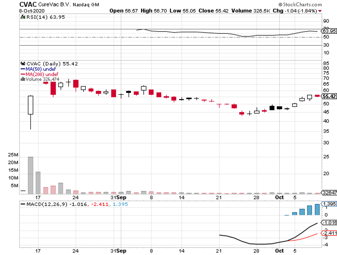The width and height of the screenshot is (337, 255).
Task: Click the MA(50) undef legend entry
Action: coord(38,69)
